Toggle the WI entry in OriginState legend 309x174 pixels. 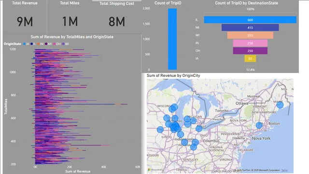click(66, 44)
